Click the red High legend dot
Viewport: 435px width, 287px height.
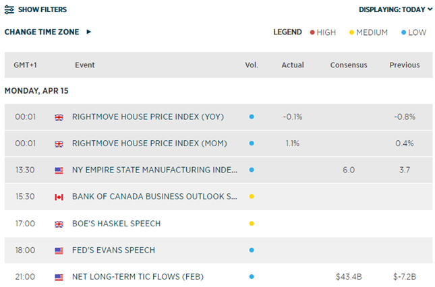coord(312,32)
